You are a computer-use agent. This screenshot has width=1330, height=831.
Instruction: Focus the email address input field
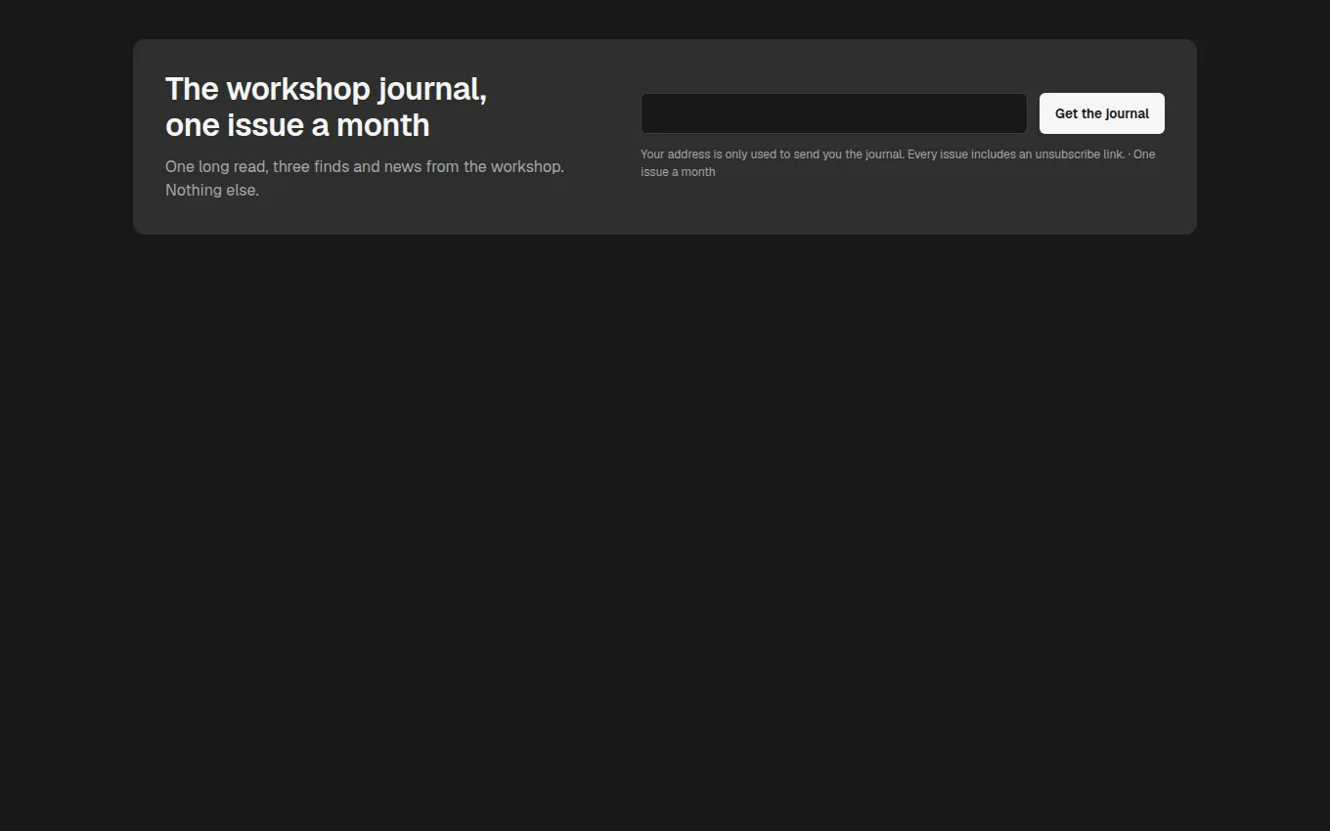click(x=833, y=113)
